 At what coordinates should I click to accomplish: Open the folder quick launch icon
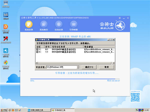pyautogui.click(x=13, y=110)
